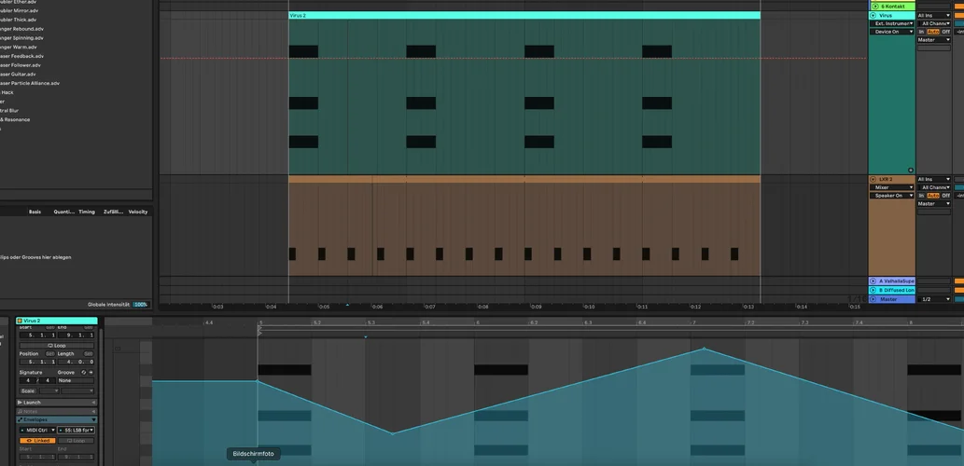Screen dimensions: 964x466
Task: Open Speaker On control chooser on LXR 2
Action: coord(892,195)
